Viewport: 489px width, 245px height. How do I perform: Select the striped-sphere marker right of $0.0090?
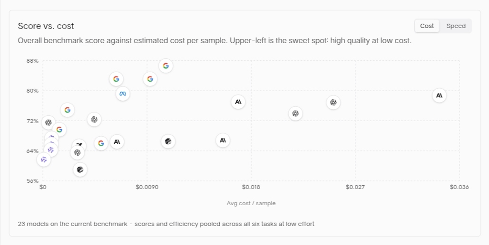tap(168, 141)
